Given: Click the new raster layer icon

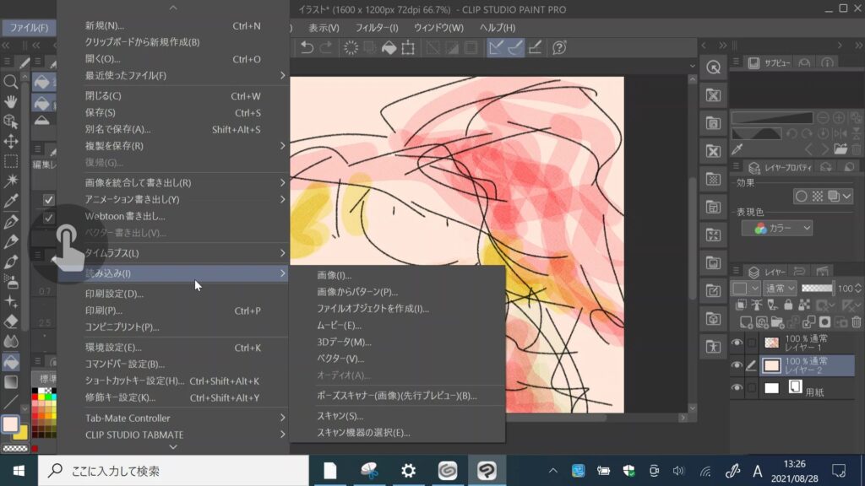Looking at the screenshot, I should [x=746, y=322].
